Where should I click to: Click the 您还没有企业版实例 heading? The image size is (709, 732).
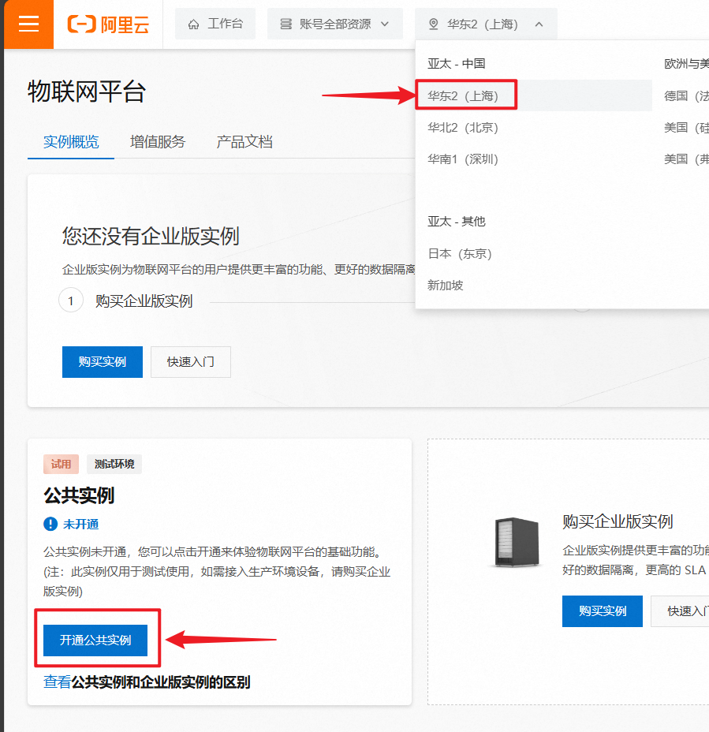(x=151, y=236)
